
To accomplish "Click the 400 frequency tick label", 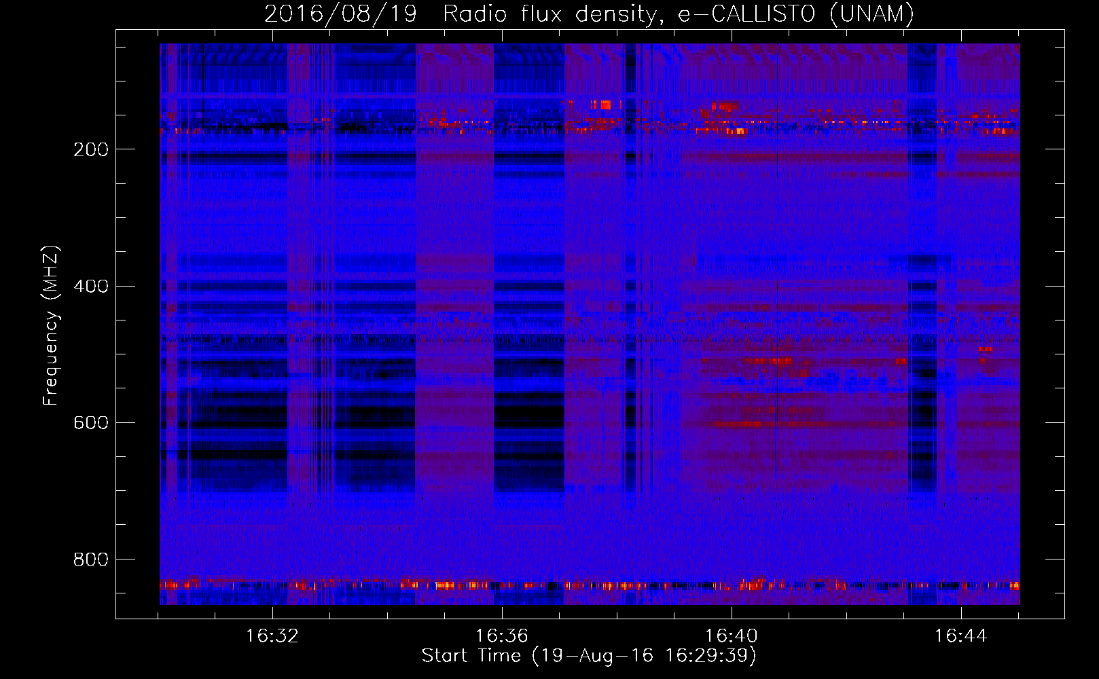I will 90,286.
